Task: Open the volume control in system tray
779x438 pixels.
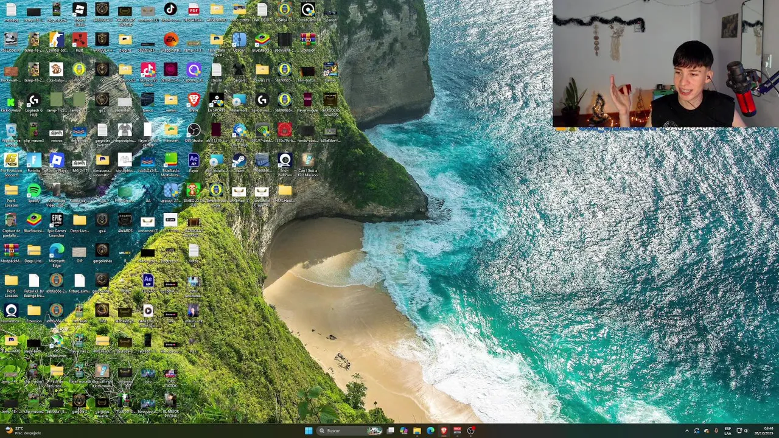Action: (747, 431)
